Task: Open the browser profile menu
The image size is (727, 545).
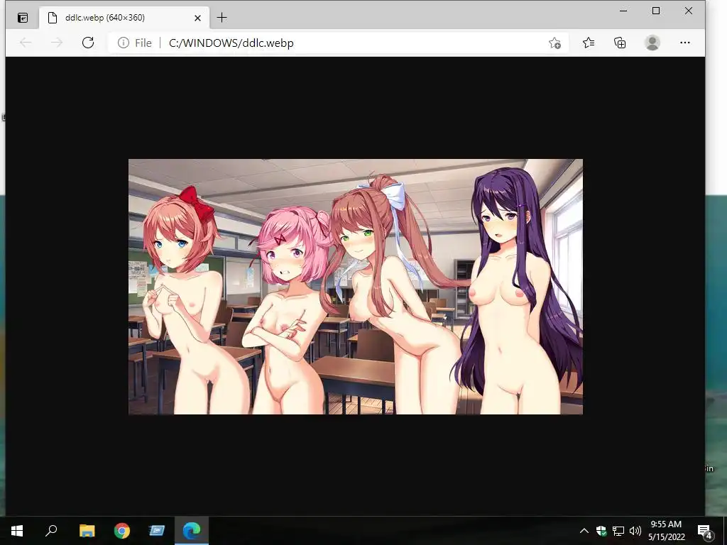Action: click(x=652, y=43)
